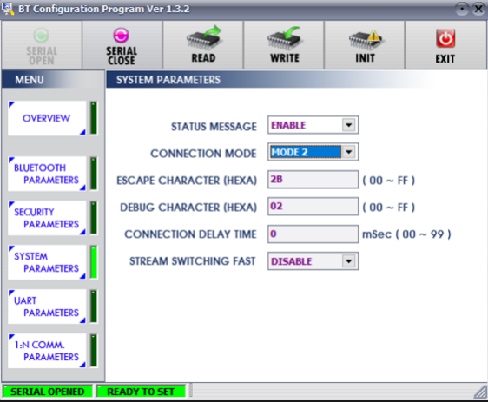Click the indicator bar beside UART PARAMETERS
Screen dimensions: 488x402
[x=94, y=306]
